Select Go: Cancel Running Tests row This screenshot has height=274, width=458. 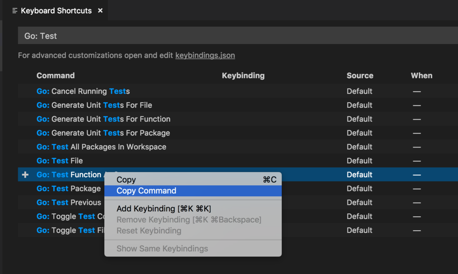238,91
